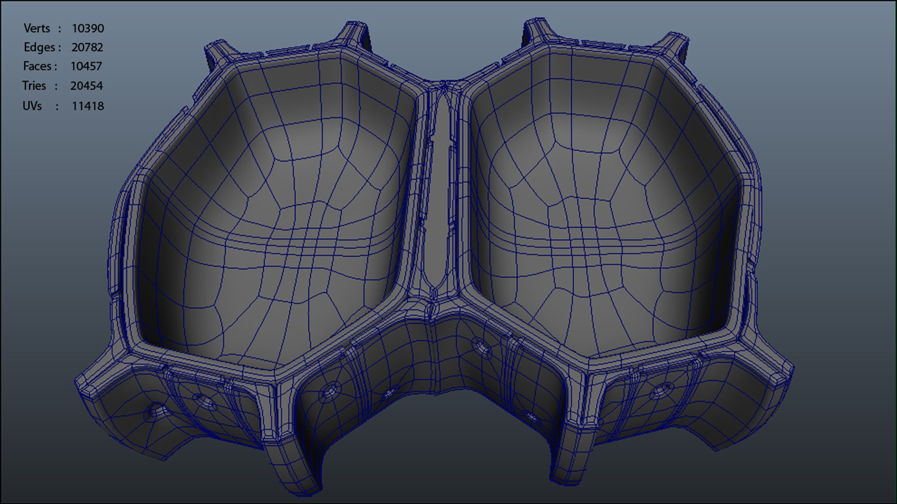Screen dimensions: 897x504
Task: Click the Tries label
Action: pyautogui.click(x=34, y=86)
